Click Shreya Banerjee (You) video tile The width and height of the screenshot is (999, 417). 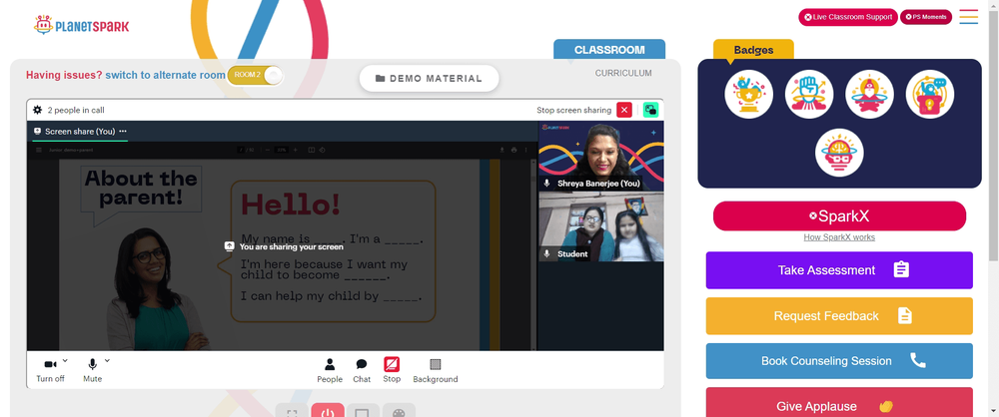[600, 157]
